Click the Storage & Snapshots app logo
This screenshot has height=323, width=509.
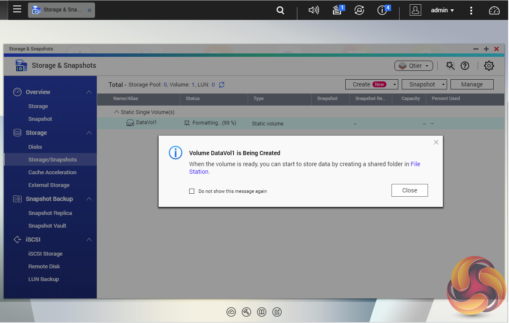[x=21, y=65]
